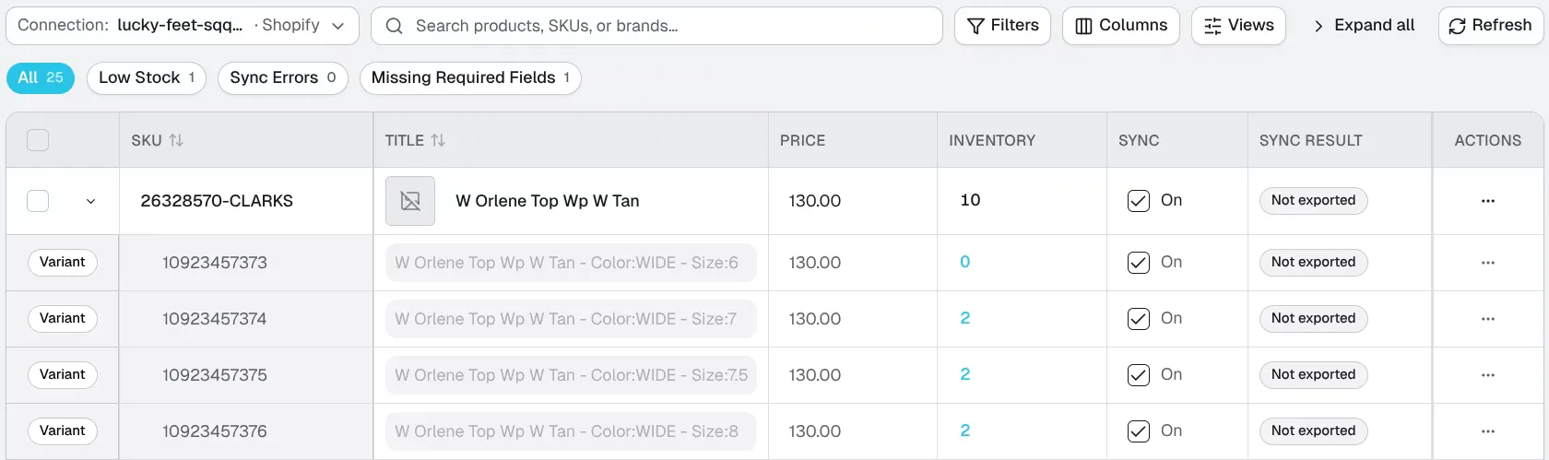1549x460 pixels.
Task: Toggle sync checkbox for variant 10923457373
Action: (x=1139, y=263)
